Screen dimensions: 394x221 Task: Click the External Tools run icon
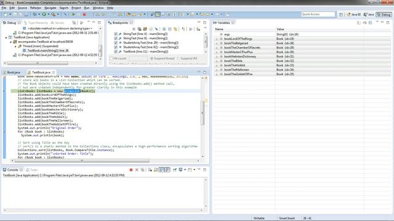coord(54,15)
